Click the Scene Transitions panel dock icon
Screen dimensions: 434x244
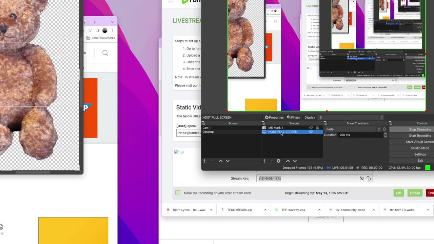(x=325, y=123)
